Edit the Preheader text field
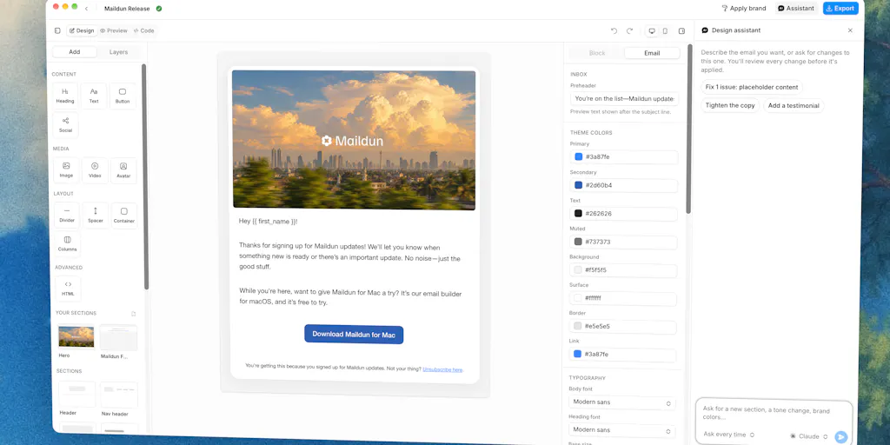The image size is (890, 445). [x=624, y=99]
